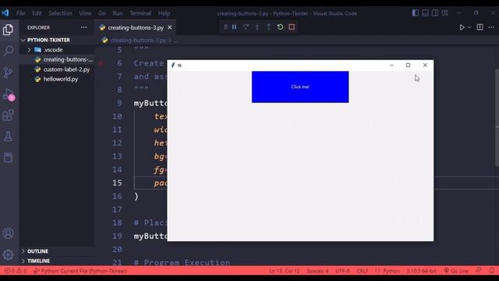Open notifications bell in status bar
The image size is (499, 281).
tap(492, 271)
